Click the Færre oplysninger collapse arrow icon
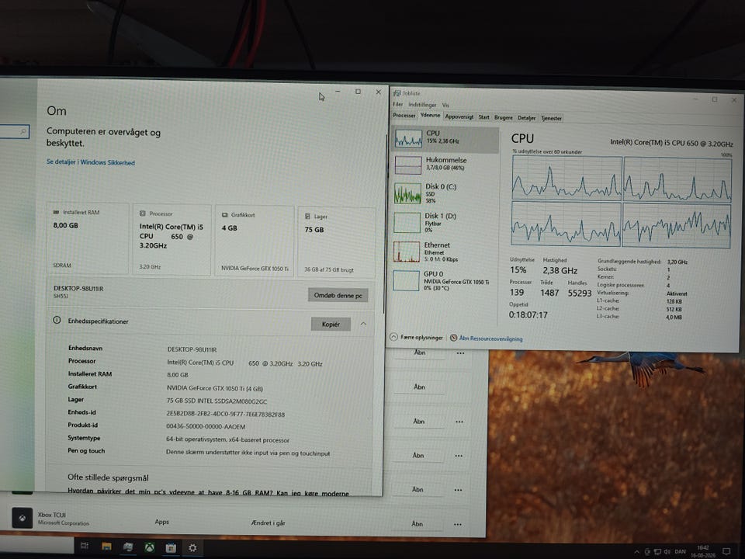 click(x=393, y=337)
